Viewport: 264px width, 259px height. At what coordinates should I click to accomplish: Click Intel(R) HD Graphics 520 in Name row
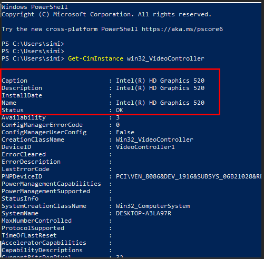(x=160, y=103)
